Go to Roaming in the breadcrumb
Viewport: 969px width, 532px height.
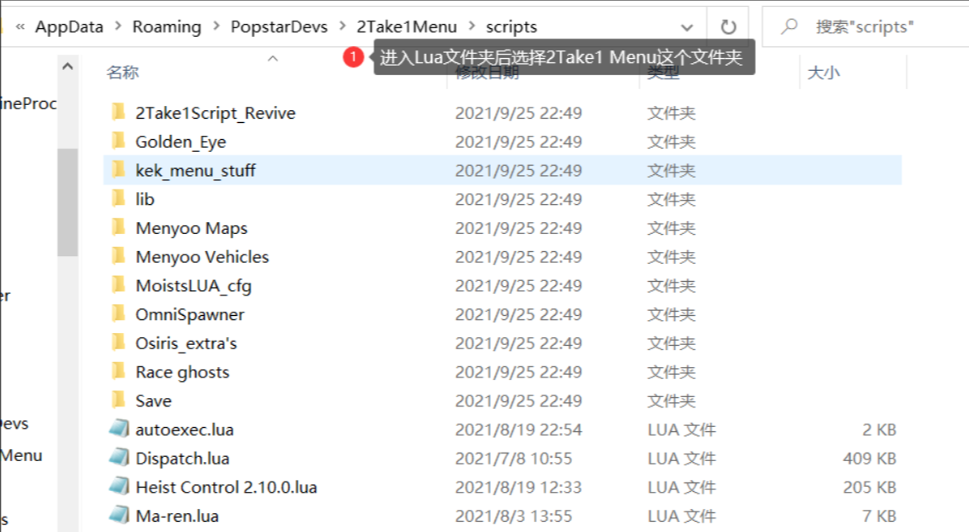[x=167, y=26]
